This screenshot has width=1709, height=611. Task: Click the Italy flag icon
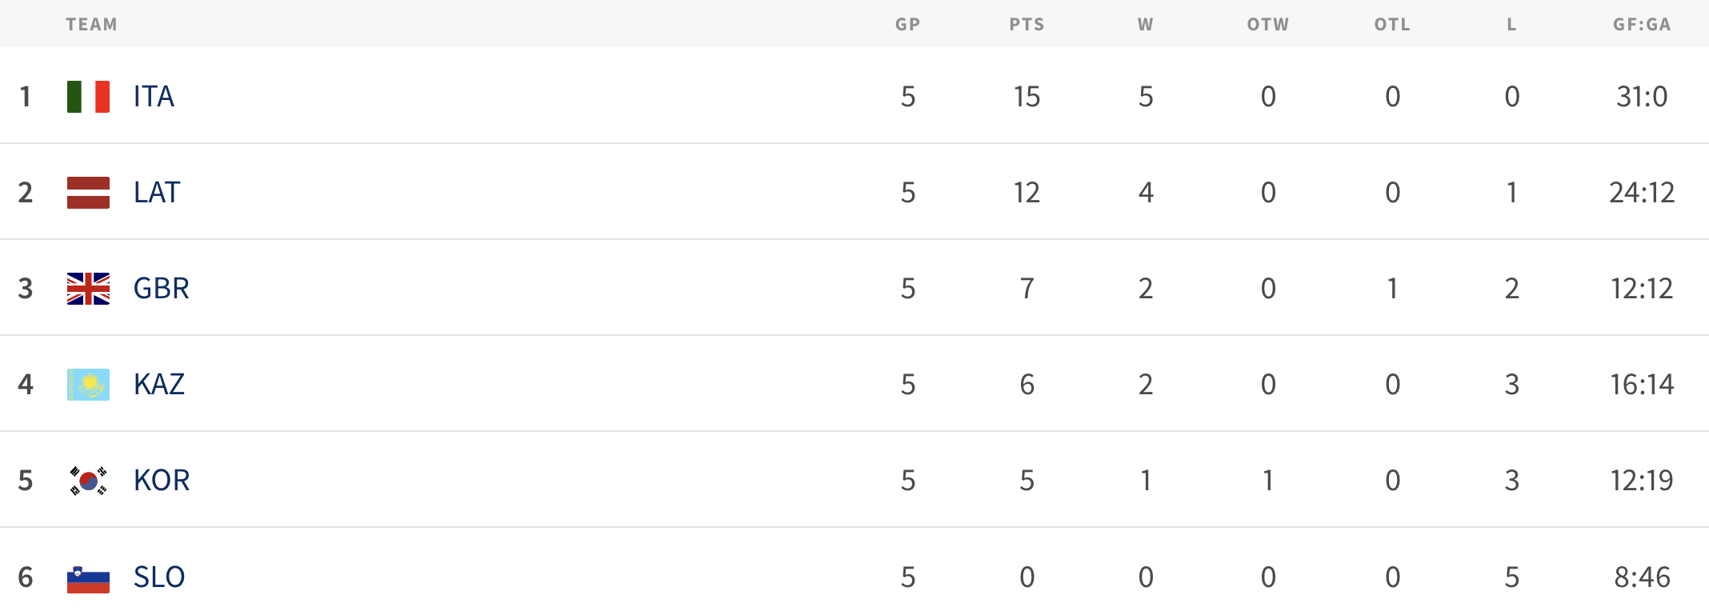(x=88, y=97)
